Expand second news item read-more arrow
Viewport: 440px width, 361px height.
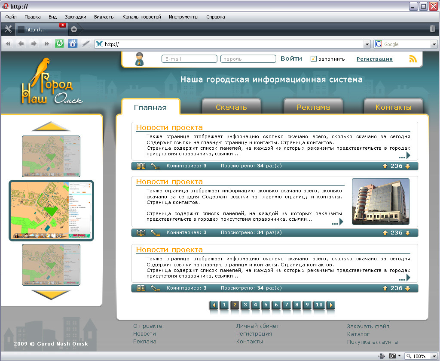point(338,222)
